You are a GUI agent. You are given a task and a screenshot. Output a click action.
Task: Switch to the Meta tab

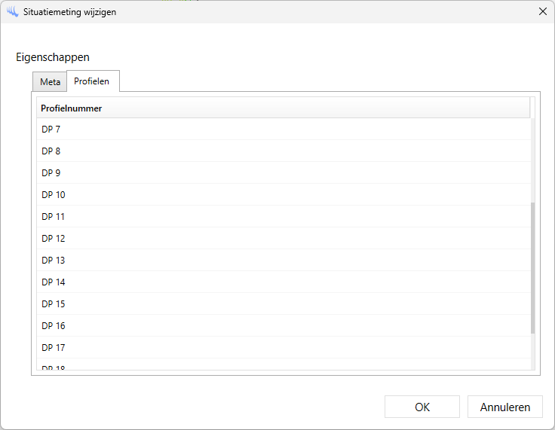(x=50, y=82)
